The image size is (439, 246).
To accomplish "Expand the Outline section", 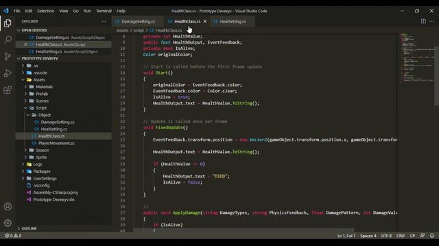I will click(x=29, y=228).
